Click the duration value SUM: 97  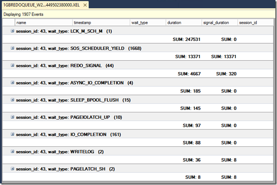click(x=192, y=126)
